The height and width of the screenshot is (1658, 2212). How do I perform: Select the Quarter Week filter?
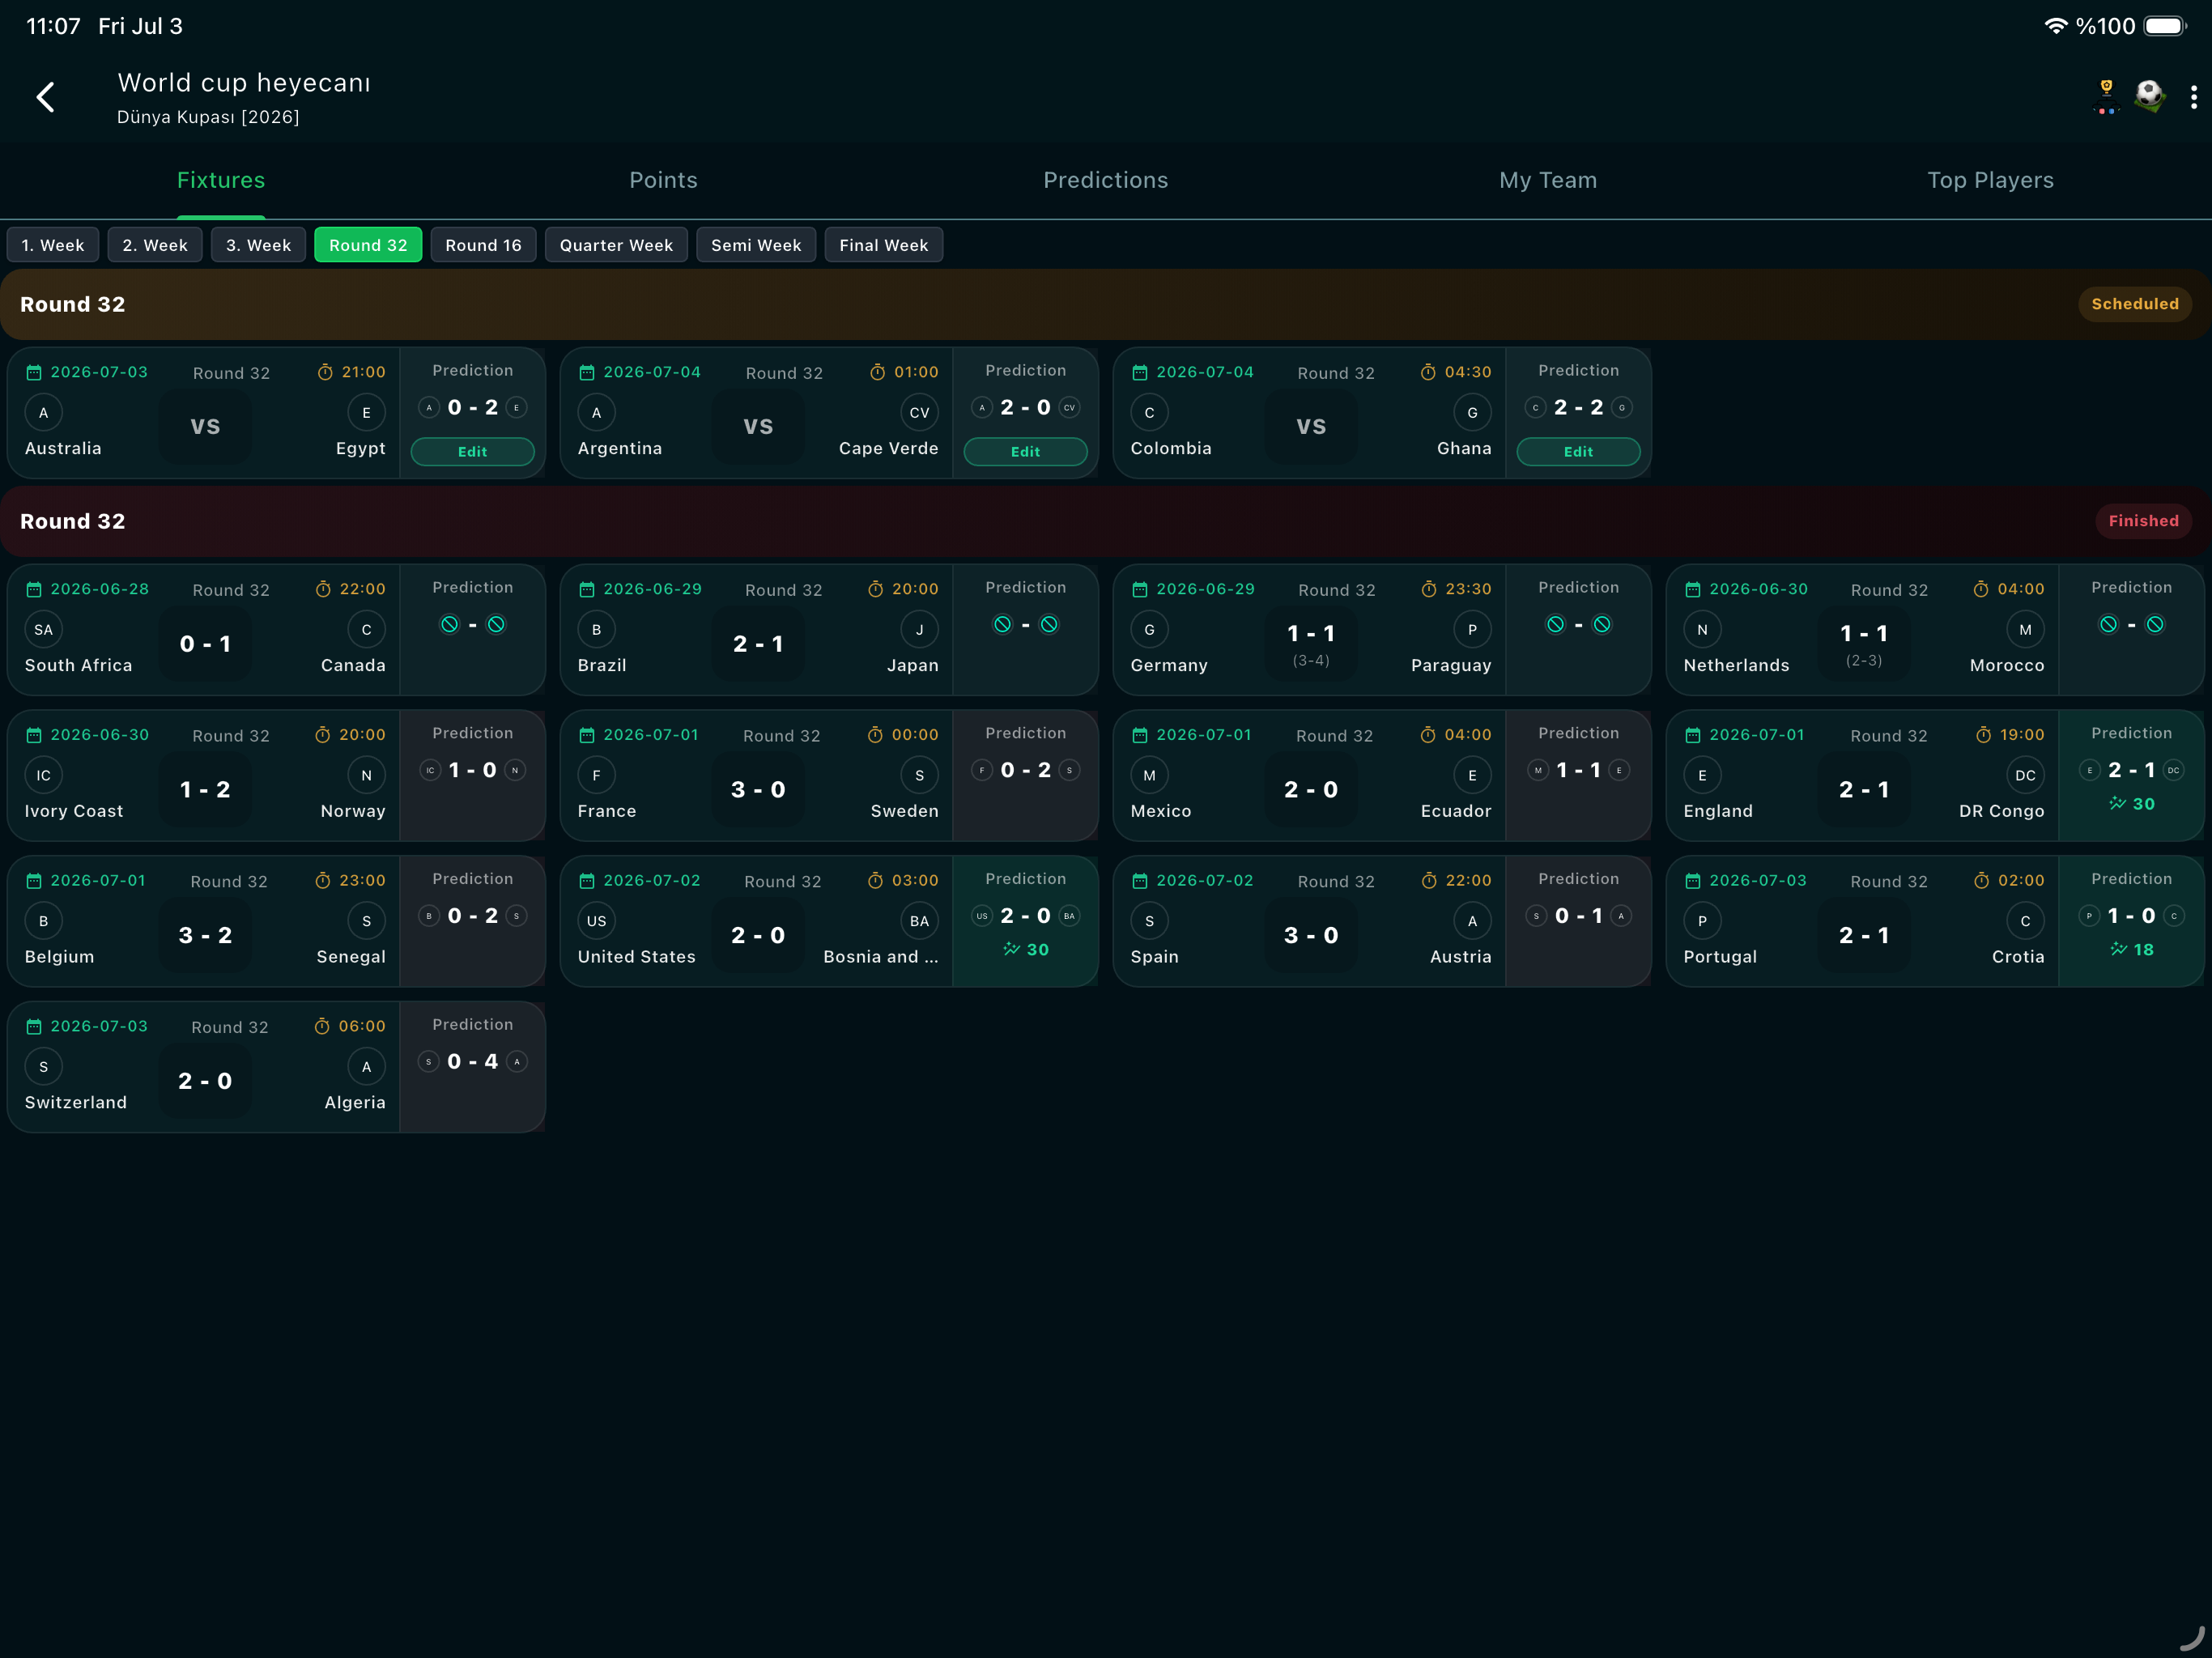pyautogui.click(x=616, y=245)
